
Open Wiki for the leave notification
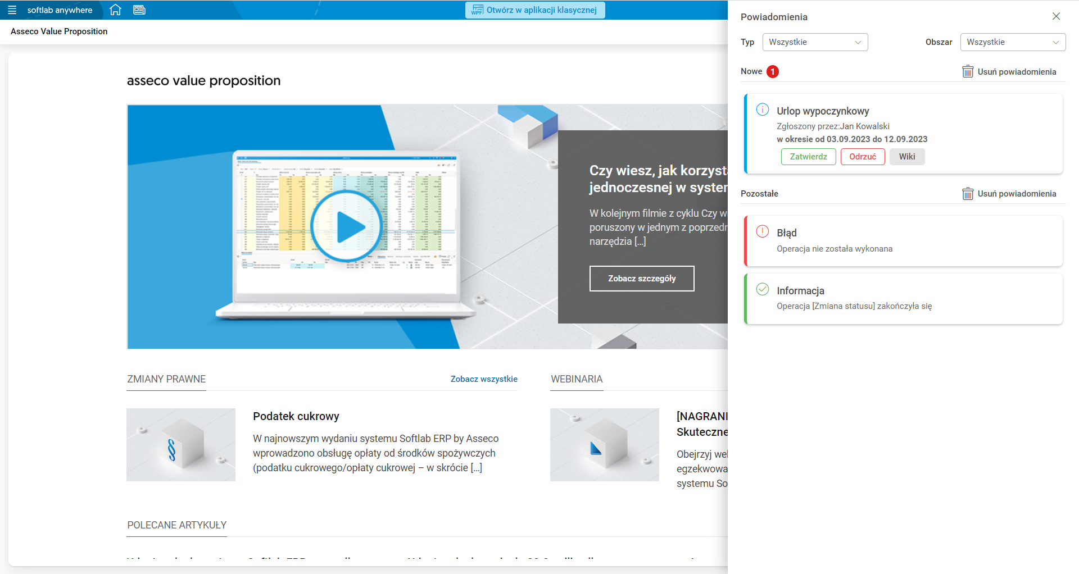click(x=907, y=157)
